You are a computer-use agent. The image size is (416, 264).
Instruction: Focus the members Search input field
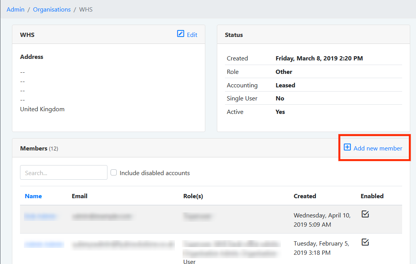[64, 172]
